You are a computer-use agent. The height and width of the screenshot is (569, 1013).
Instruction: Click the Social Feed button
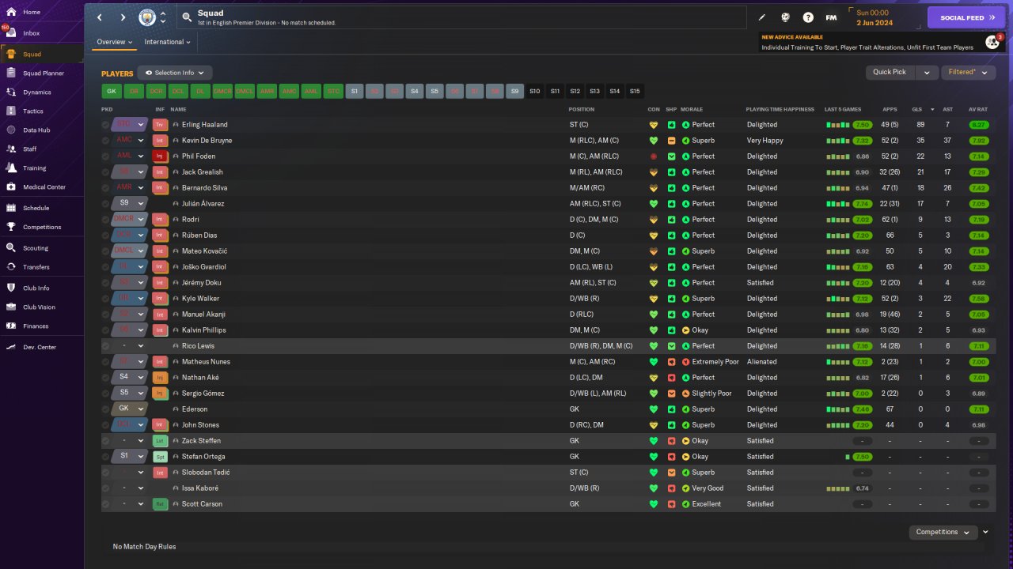[966, 17]
